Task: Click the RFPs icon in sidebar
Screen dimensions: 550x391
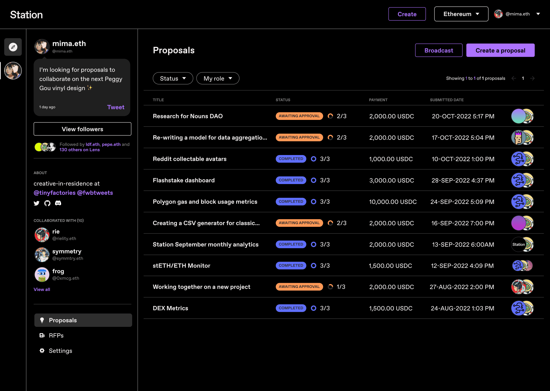Action: coord(42,335)
